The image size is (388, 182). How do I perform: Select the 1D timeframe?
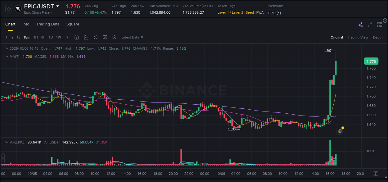[51, 37]
